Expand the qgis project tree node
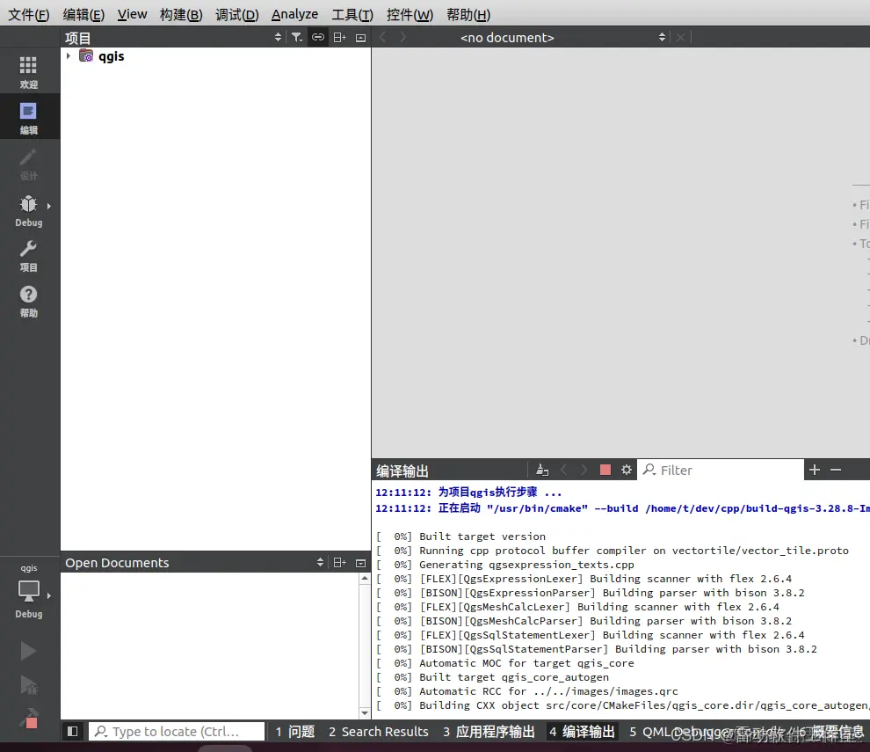The height and width of the screenshot is (752, 870). (x=69, y=56)
